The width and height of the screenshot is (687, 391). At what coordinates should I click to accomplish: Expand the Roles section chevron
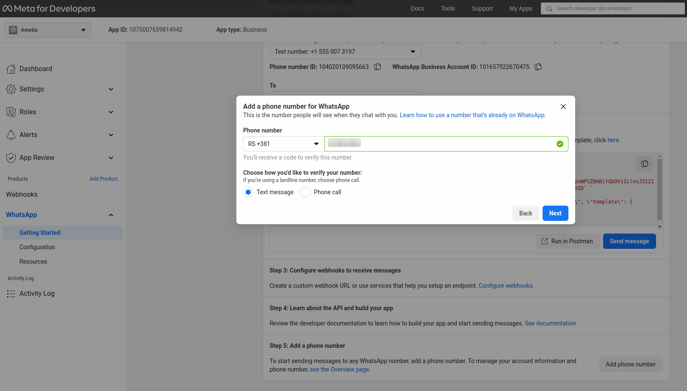pyautogui.click(x=111, y=112)
